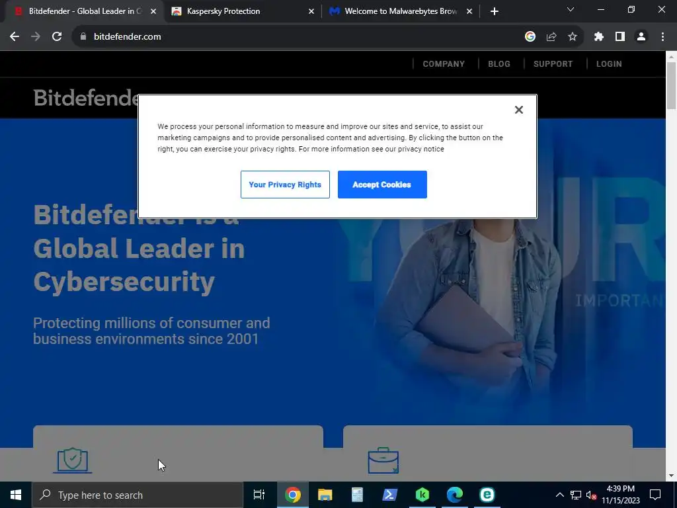
Task: Bookmark this tab with the star icon
Action: (573, 37)
